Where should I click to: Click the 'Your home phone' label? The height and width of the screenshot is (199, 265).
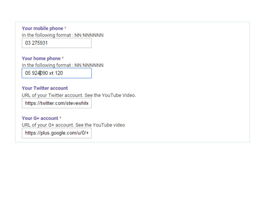click(x=41, y=58)
